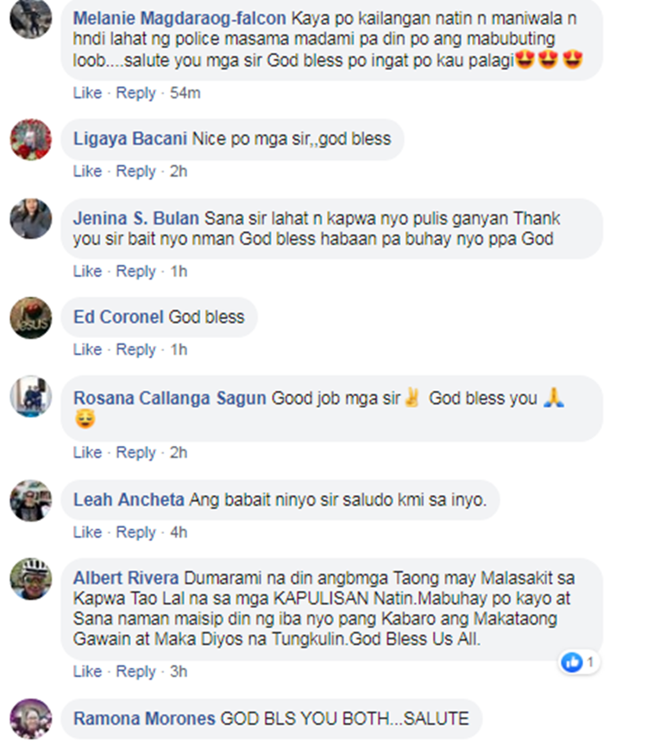Click the 3h timestamp on Albert's comment
This screenshot has height=741, width=647.
pos(179,671)
